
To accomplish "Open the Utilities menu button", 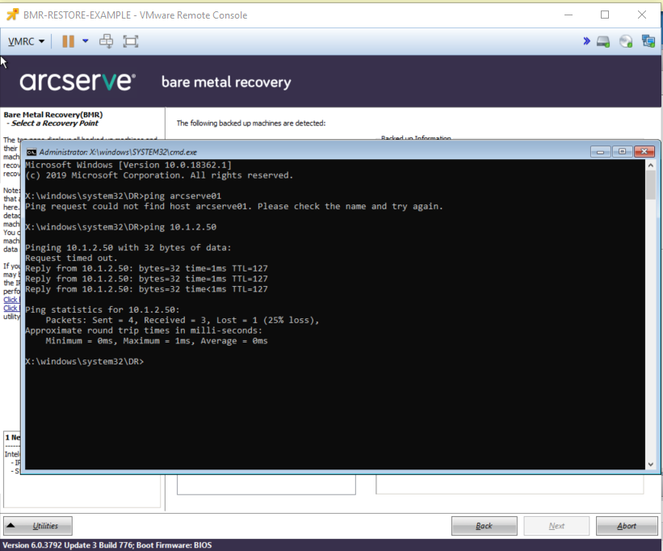I will point(38,526).
